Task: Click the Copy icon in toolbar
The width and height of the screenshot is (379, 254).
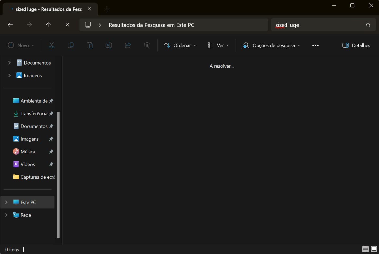Action: 71,45
